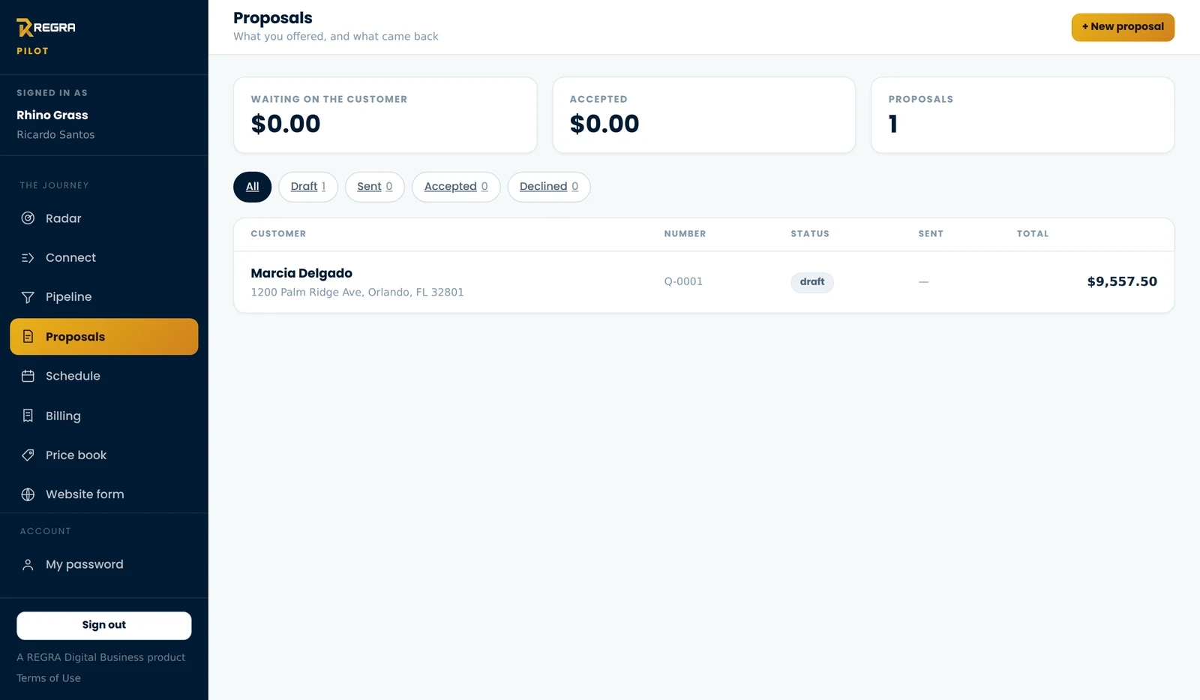The image size is (1200, 700).
Task: Click the draft status badge
Action: pos(812,282)
